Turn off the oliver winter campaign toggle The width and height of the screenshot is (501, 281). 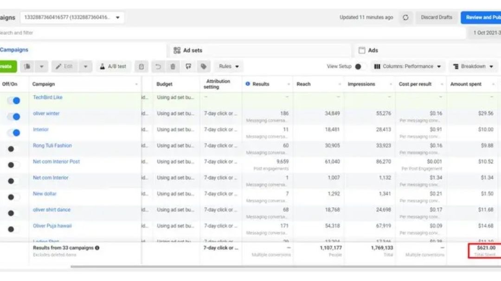pyautogui.click(x=13, y=117)
